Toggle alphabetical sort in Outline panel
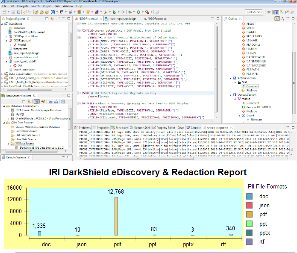 (282, 18)
